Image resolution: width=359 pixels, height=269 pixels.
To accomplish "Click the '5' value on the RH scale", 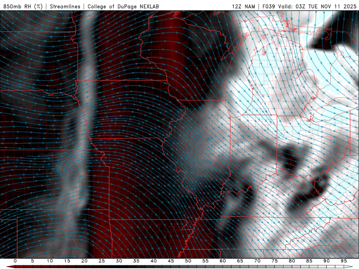I will tap(32, 261).
